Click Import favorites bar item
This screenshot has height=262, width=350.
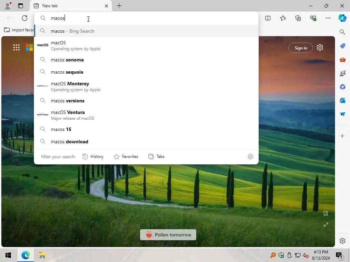[19, 30]
